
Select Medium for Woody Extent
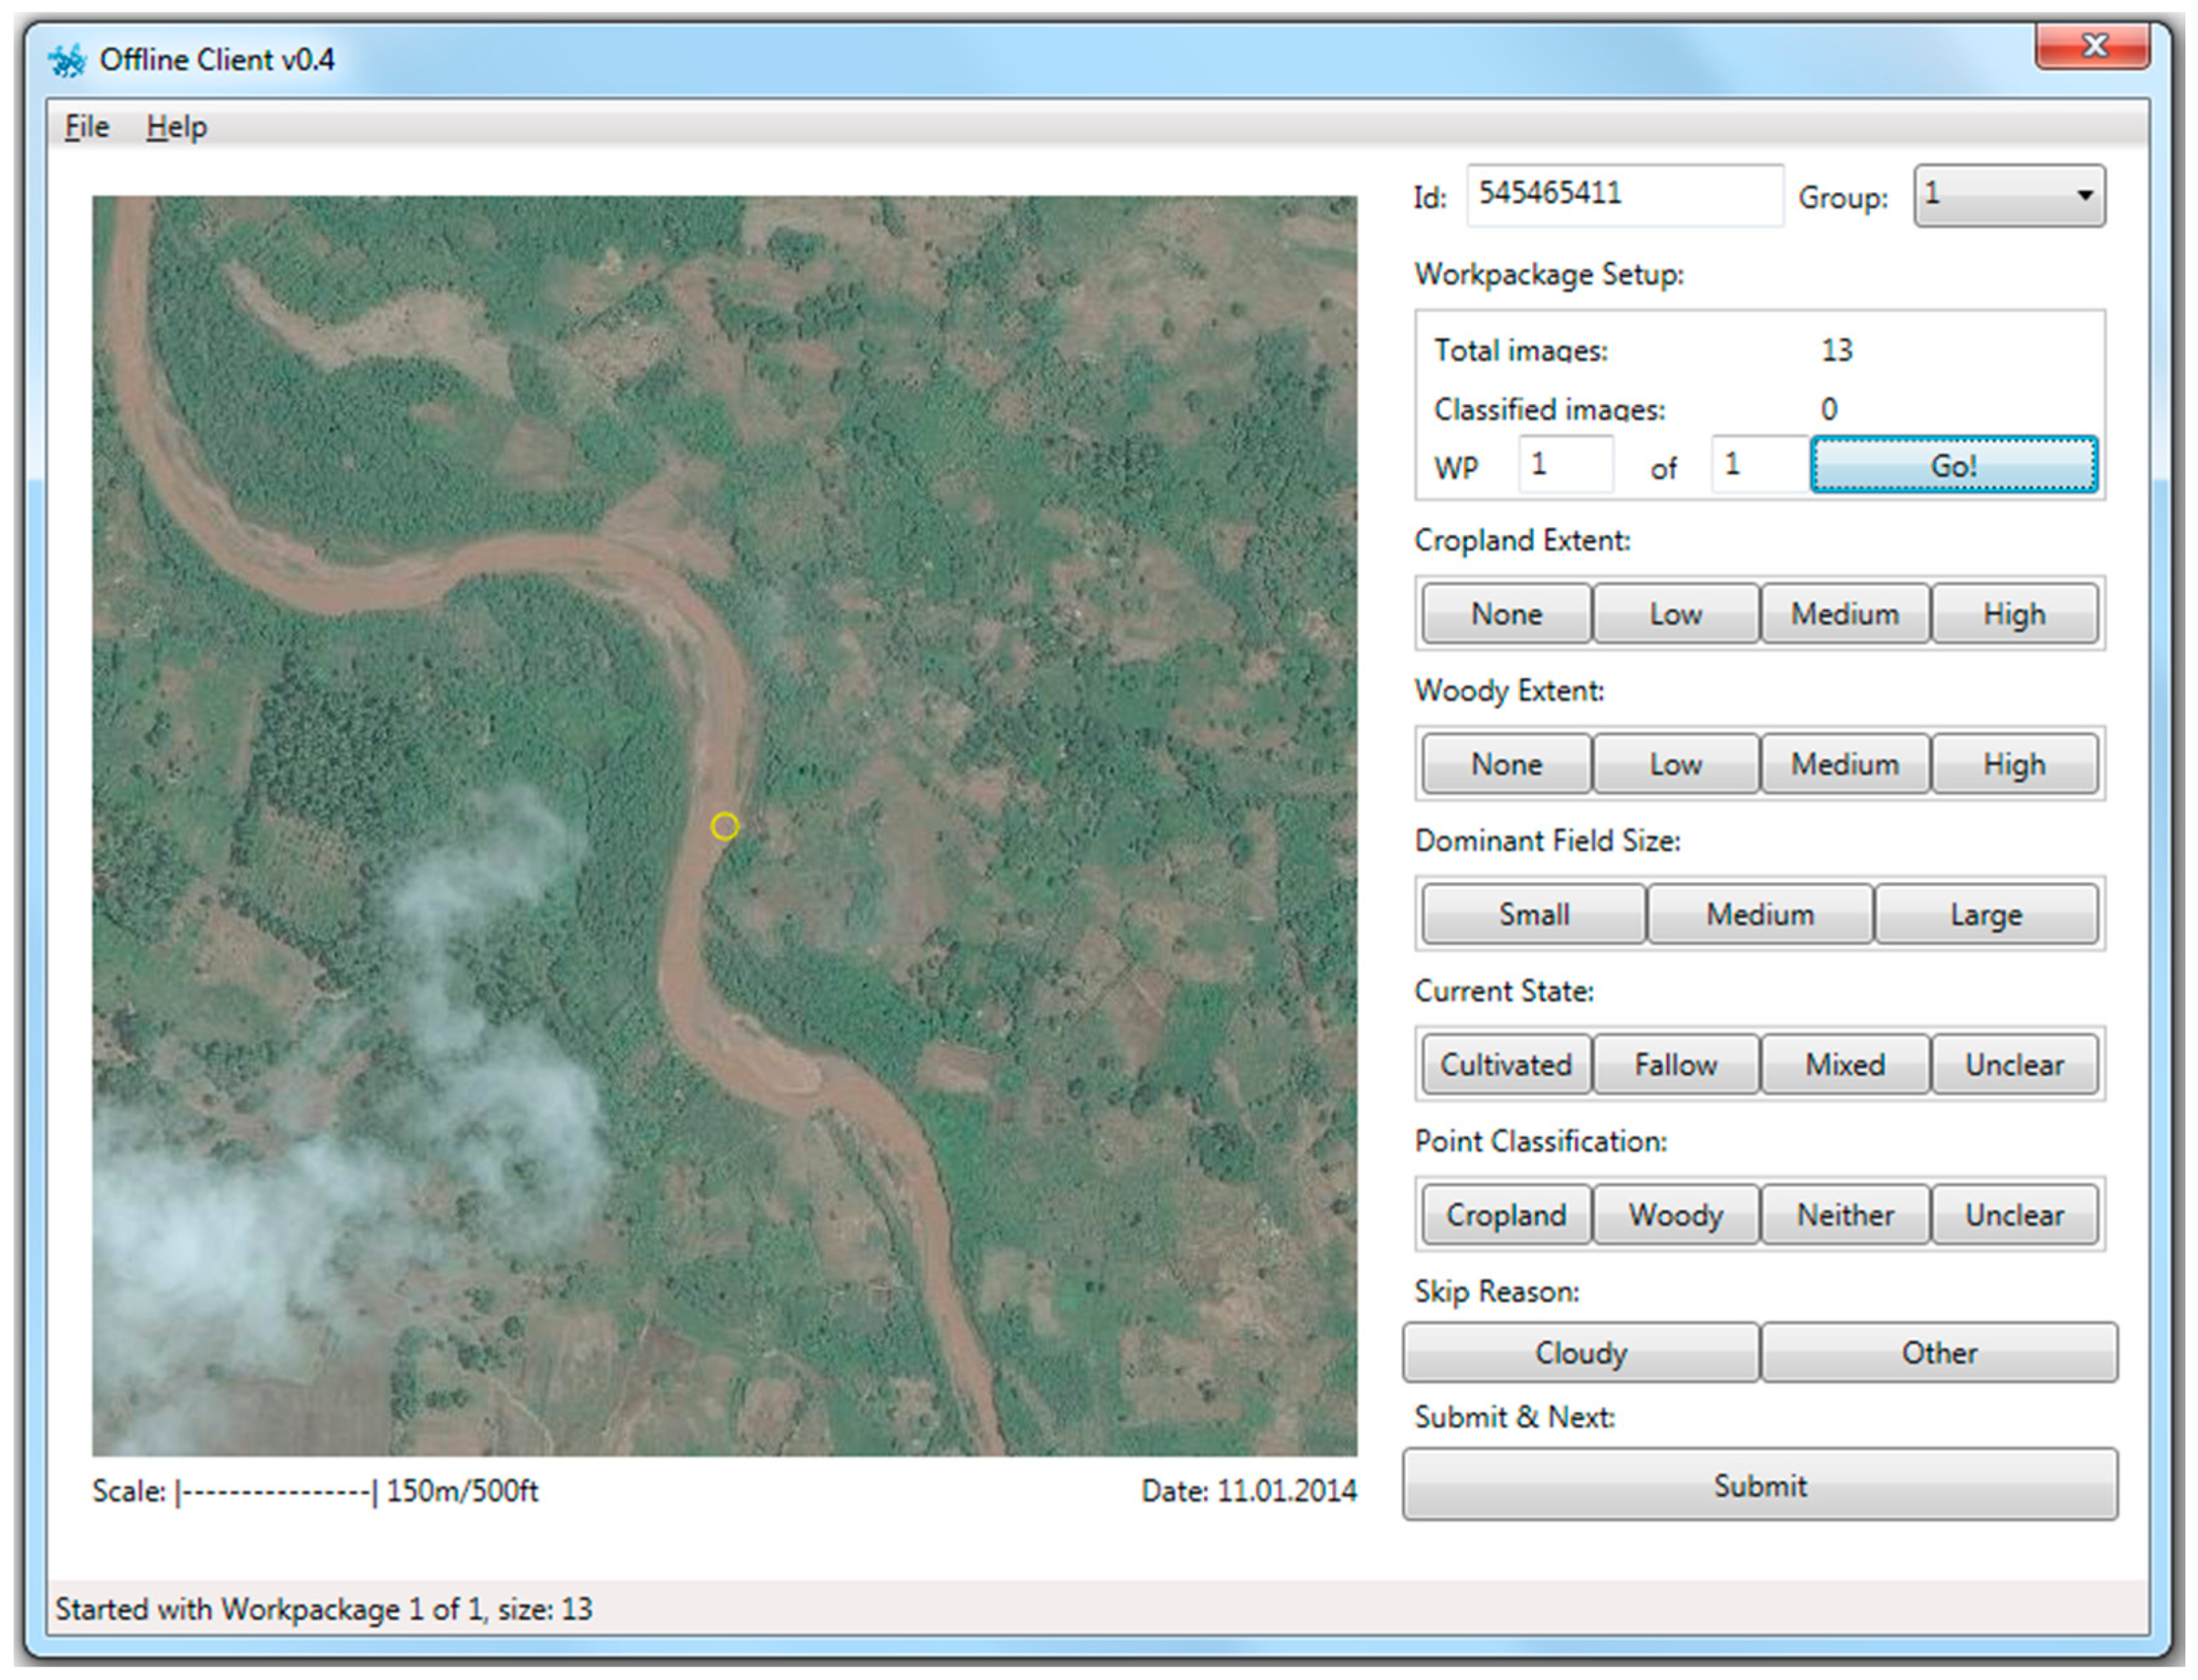coord(1845,763)
